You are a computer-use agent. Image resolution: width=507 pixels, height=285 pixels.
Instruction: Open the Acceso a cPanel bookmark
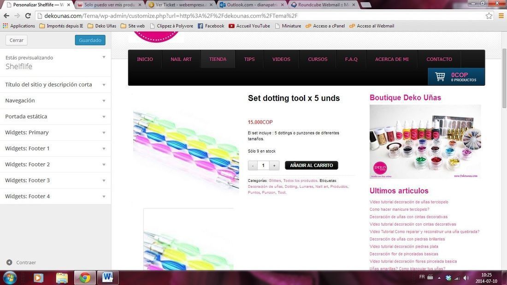pos(325,26)
